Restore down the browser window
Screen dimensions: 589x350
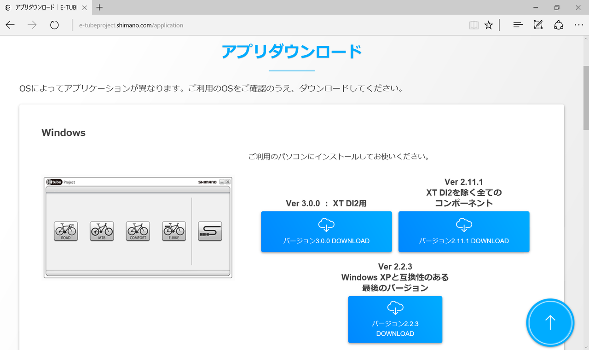point(557,7)
